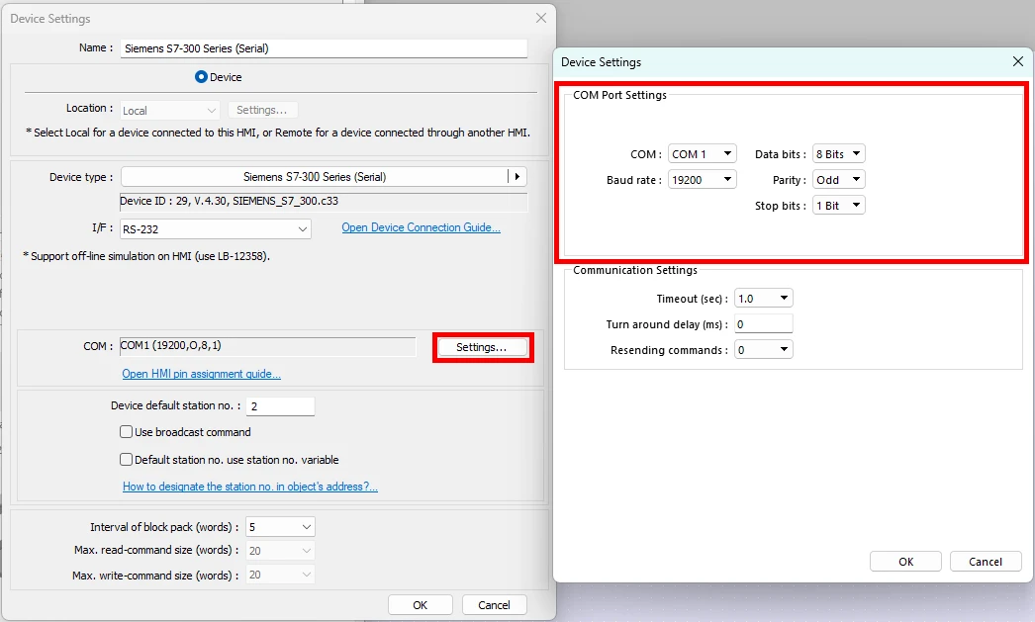Screen dimensions: 1035x622
Task: Check Default station no. use station variable
Action: coord(127,460)
